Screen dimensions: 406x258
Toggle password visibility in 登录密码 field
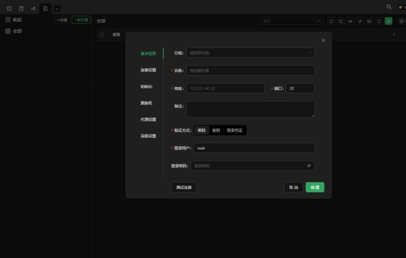coord(309,166)
